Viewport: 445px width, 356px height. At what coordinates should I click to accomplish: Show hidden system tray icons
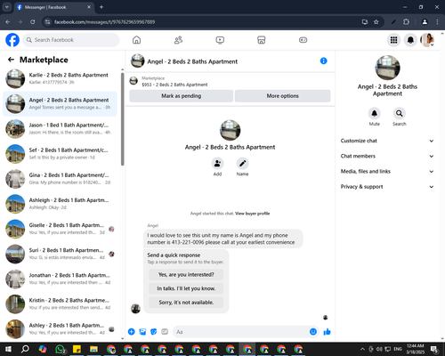pyautogui.click(x=362, y=349)
